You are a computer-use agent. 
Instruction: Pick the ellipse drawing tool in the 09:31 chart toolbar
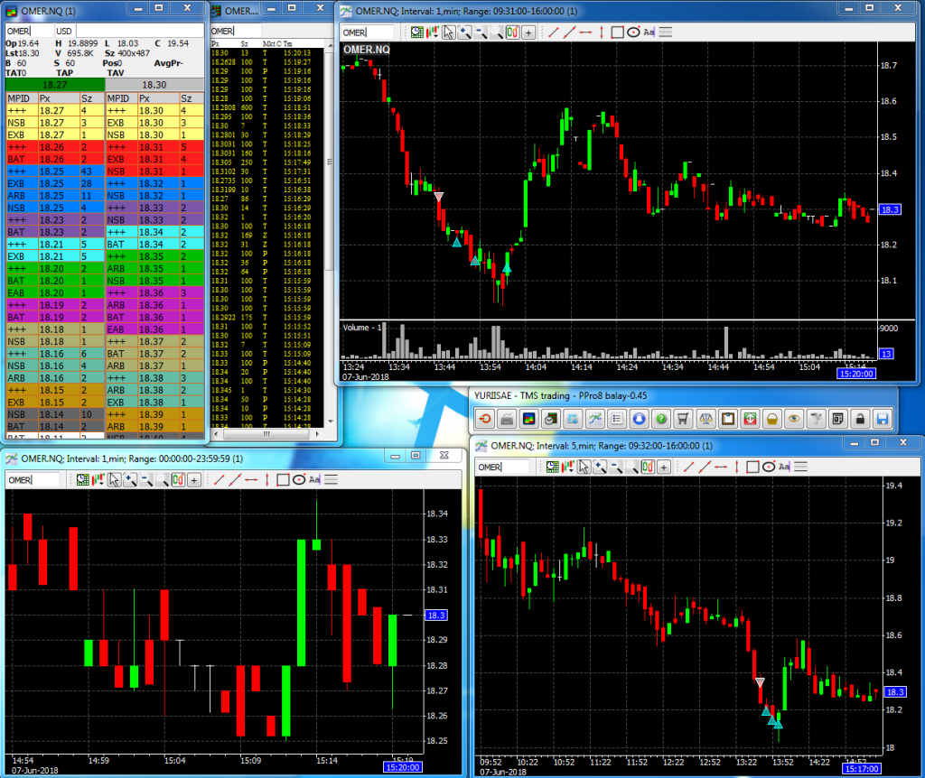pos(633,32)
